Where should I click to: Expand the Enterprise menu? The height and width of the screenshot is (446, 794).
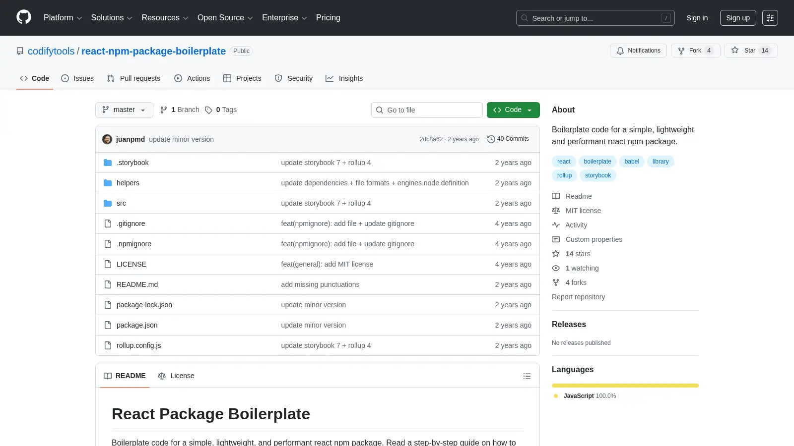tap(284, 18)
